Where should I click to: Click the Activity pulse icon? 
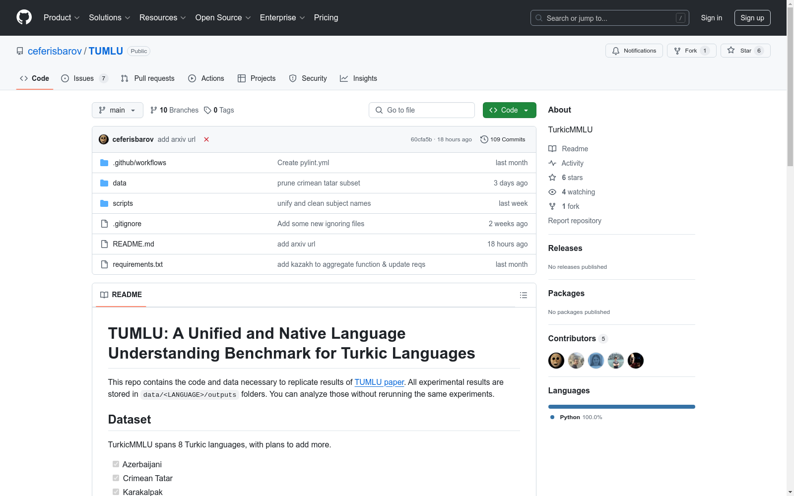[552, 163]
